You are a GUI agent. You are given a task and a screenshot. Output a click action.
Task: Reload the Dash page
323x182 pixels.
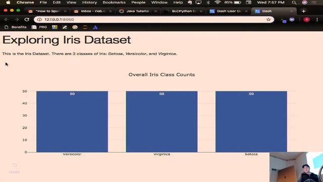[27, 19]
